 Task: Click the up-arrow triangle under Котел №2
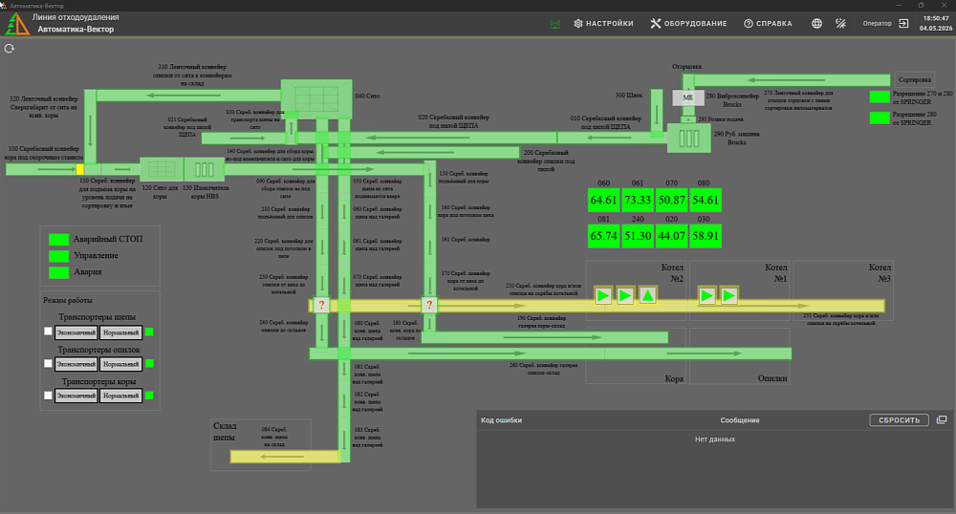[647, 296]
